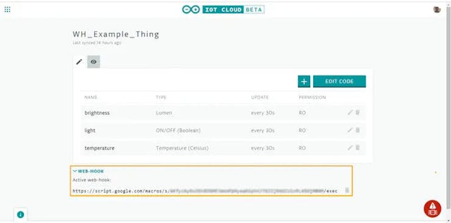
Task: Select the temperature property row
Action: [x=223, y=148]
